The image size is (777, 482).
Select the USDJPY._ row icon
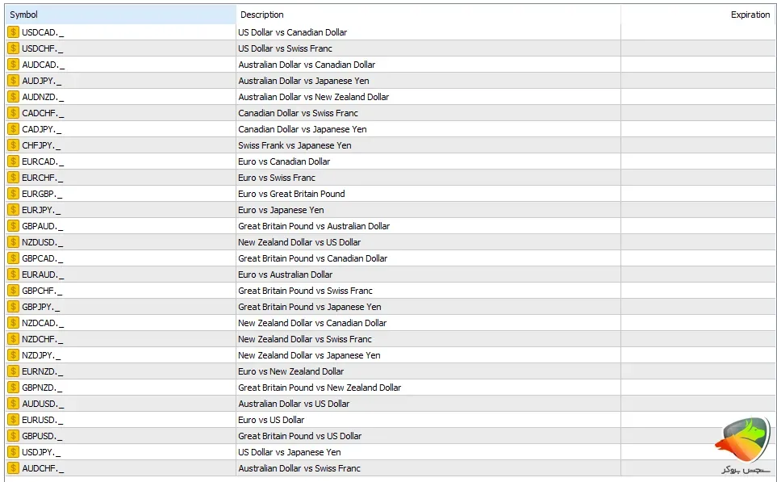point(14,452)
